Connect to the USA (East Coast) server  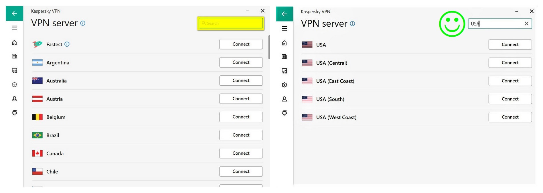510,81
